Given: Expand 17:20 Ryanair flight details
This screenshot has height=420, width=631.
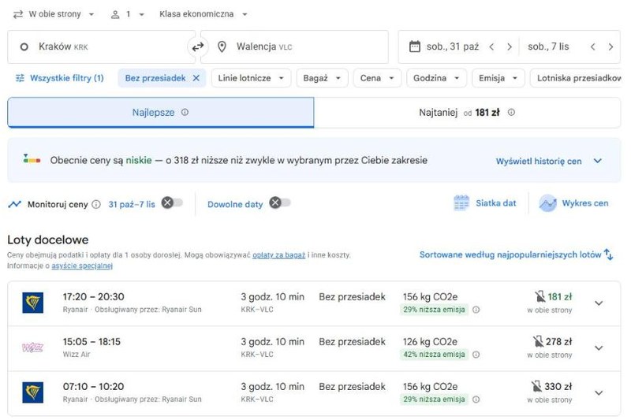Looking at the screenshot, I should (x=599, y=303).
